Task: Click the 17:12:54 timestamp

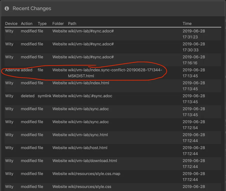Action: pos(190,128)
